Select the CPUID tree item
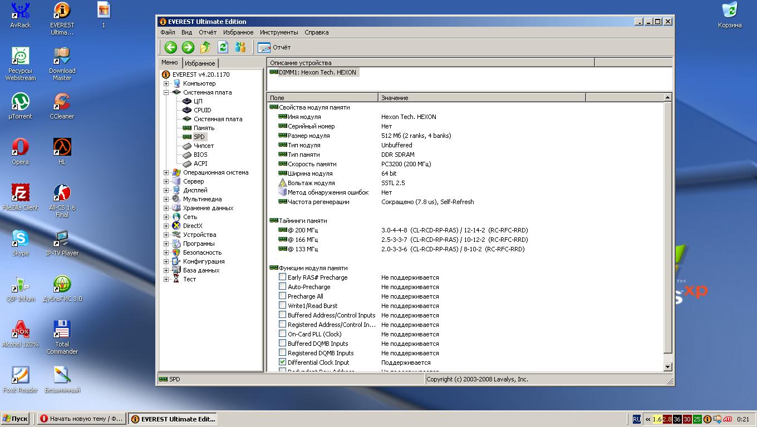Image resolution: width=757 pixels, height=427 pixels. coord(202,110)
